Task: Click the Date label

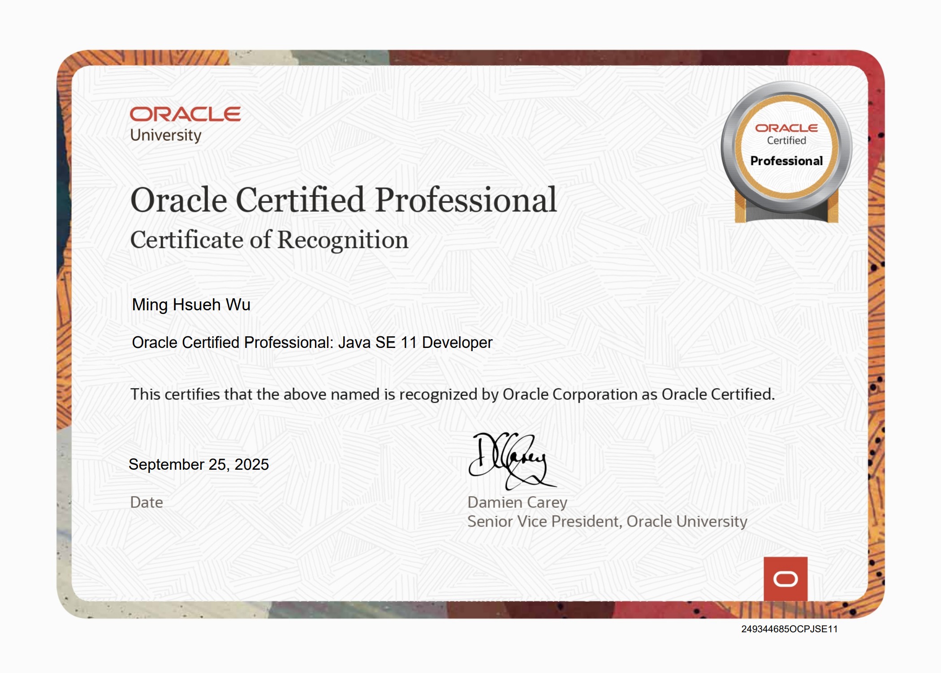Action: 146,502
